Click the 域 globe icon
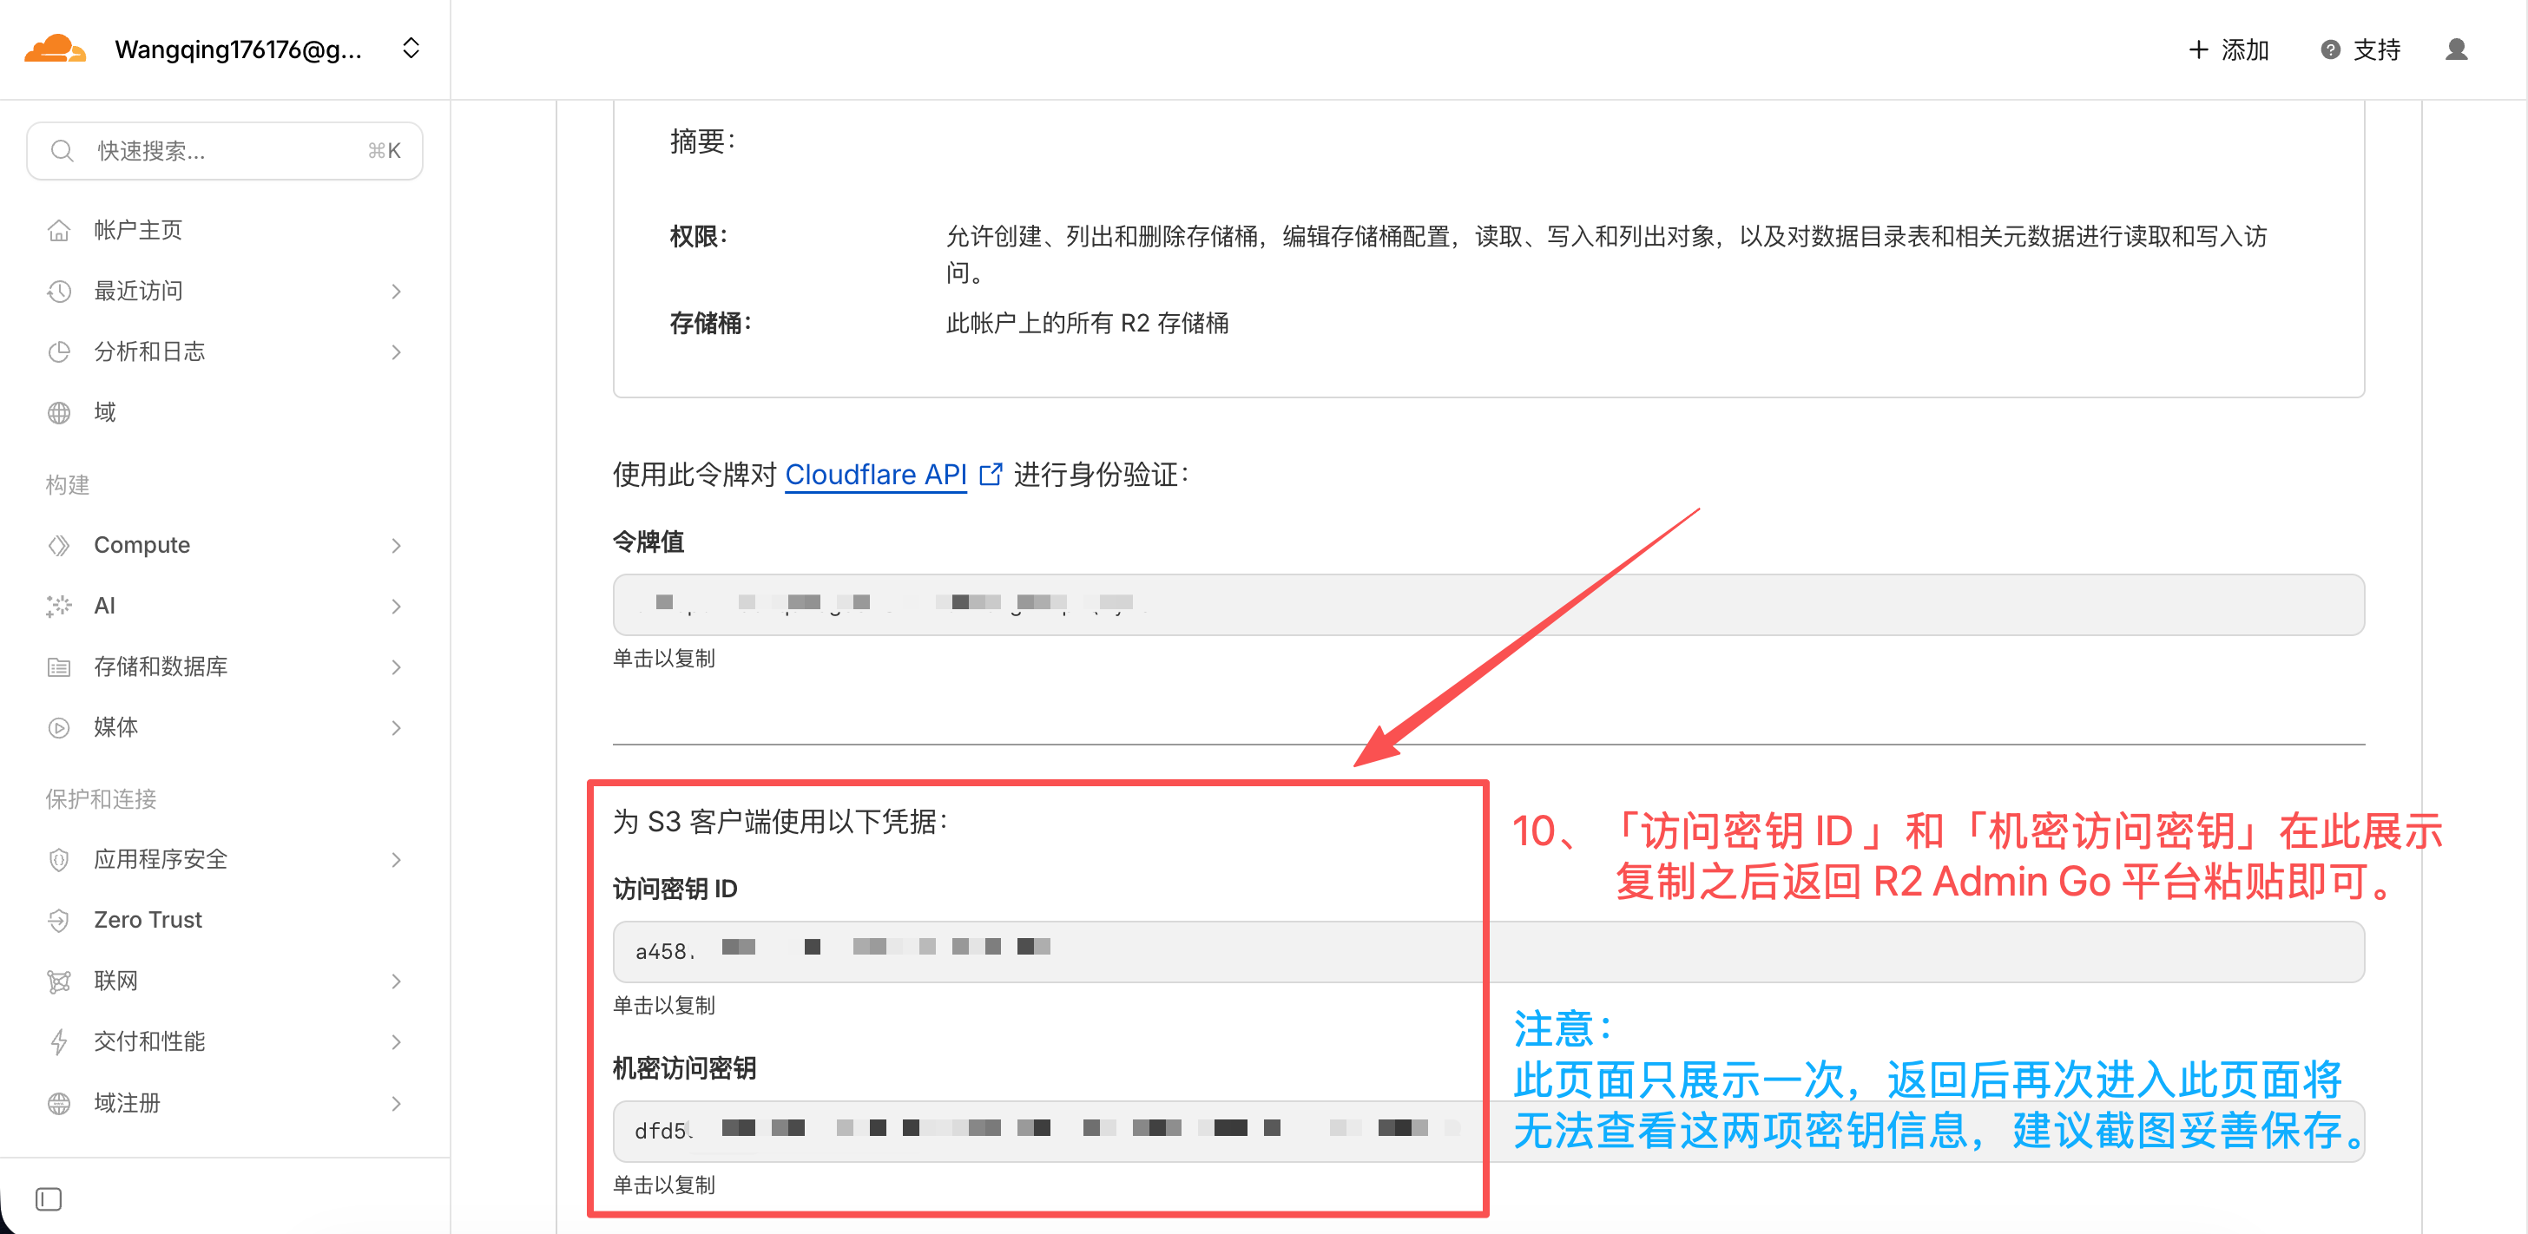 tap(59, 412)
